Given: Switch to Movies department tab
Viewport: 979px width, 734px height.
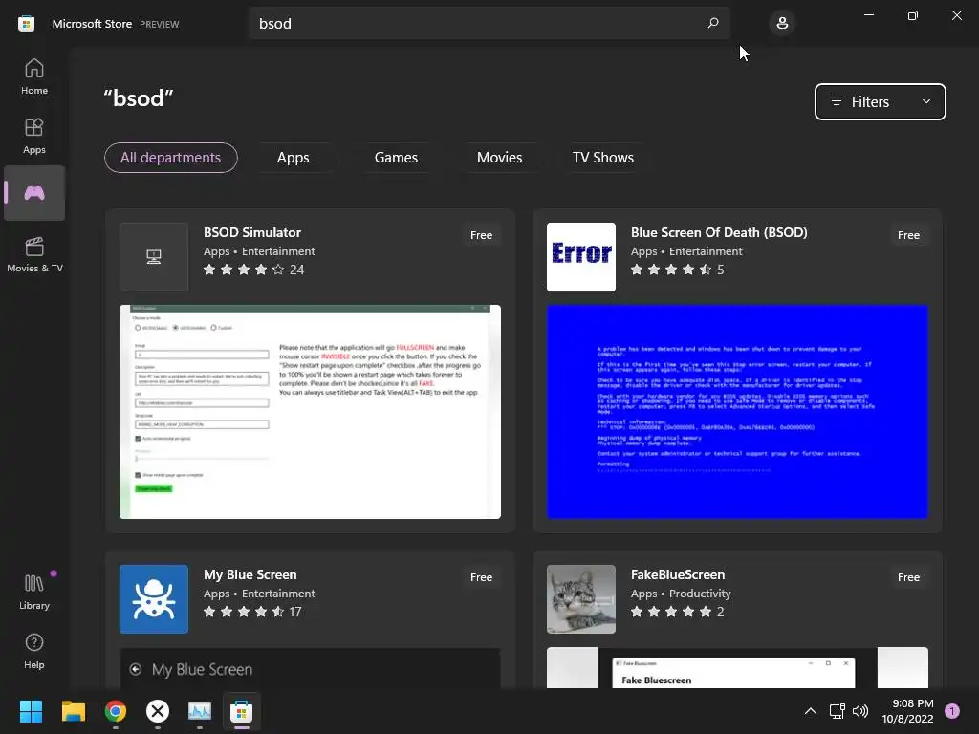Looking at the screenshot, I should [499, 158].
